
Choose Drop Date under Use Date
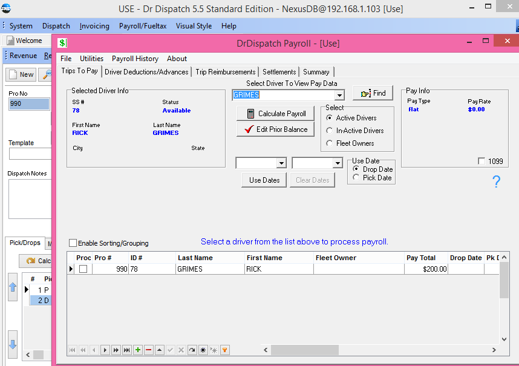click(x=356, y=169)
